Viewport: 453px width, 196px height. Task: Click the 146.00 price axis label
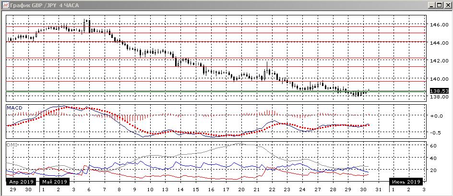pyautogui.click(x=438, y=24)
